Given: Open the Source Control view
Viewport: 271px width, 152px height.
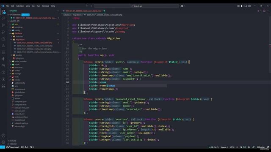Looking at the screenshot, I should [3, 25].
